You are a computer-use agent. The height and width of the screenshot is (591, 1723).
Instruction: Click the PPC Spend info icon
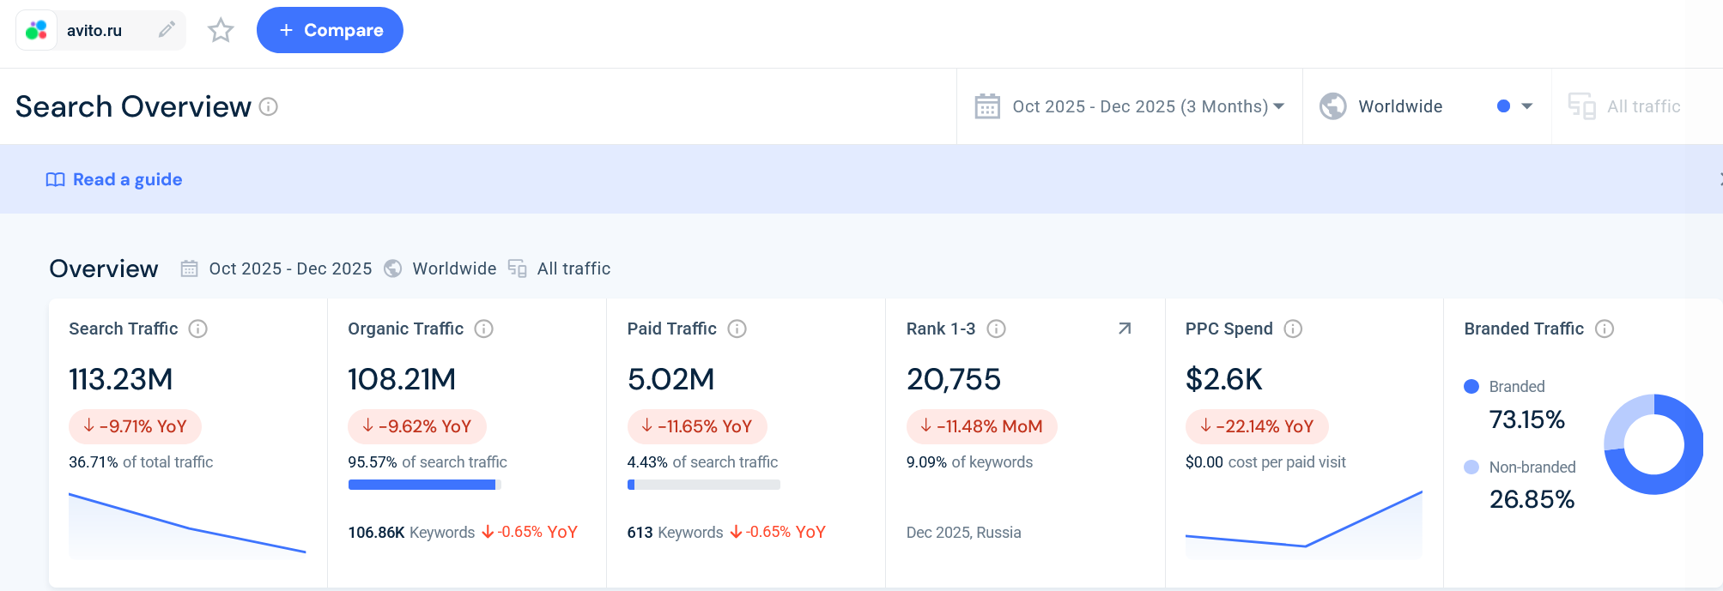(x=1293, y=329)
